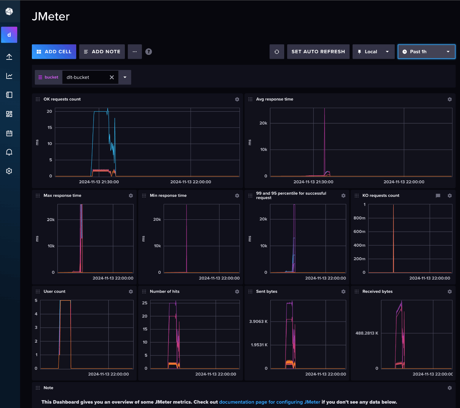This screenshot has height=408, width=460.
Task: Click the Number of hits cell title
Action: pyautogui.click(x=165, y=291)
